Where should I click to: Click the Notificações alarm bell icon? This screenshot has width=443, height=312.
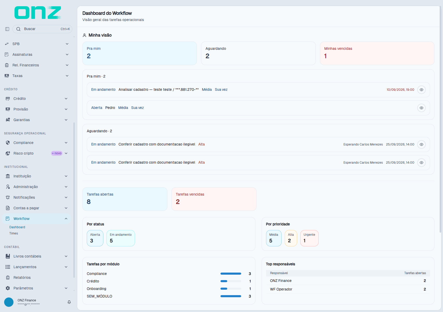pyautogui.click(x=8, y=197)
